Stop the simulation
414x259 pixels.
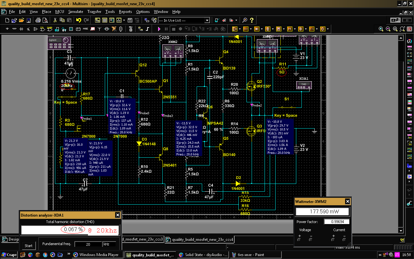(174, 29)
